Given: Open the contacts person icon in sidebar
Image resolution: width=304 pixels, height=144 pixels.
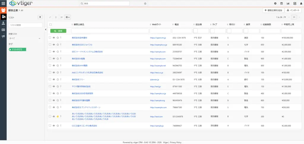Looking at the screenshot, I should (x=3, y=23).
